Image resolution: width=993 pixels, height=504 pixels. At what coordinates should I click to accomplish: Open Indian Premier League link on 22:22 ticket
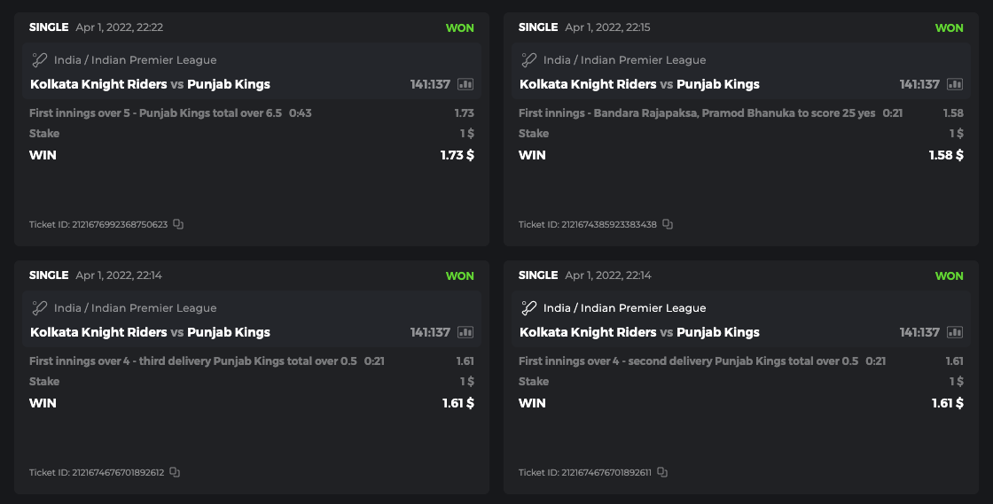coord(135,60)
